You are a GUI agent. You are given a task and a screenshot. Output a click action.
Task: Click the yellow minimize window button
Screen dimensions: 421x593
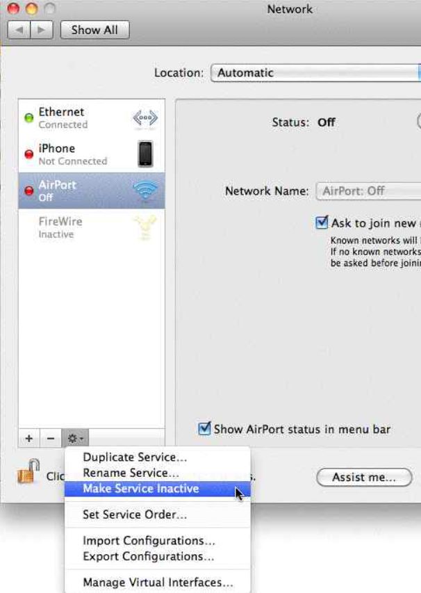pyautogui.click(x=31, y=8)
